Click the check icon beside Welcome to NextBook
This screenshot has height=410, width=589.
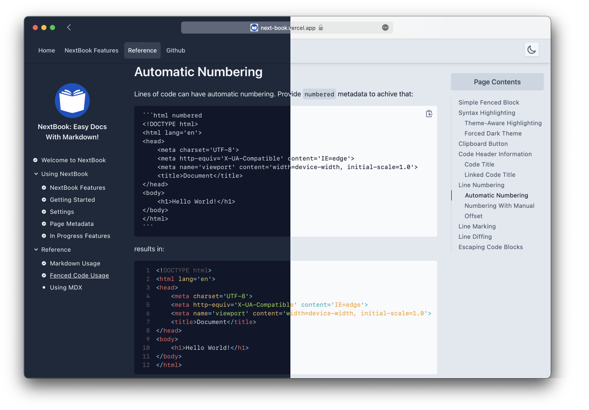[35, 160]
